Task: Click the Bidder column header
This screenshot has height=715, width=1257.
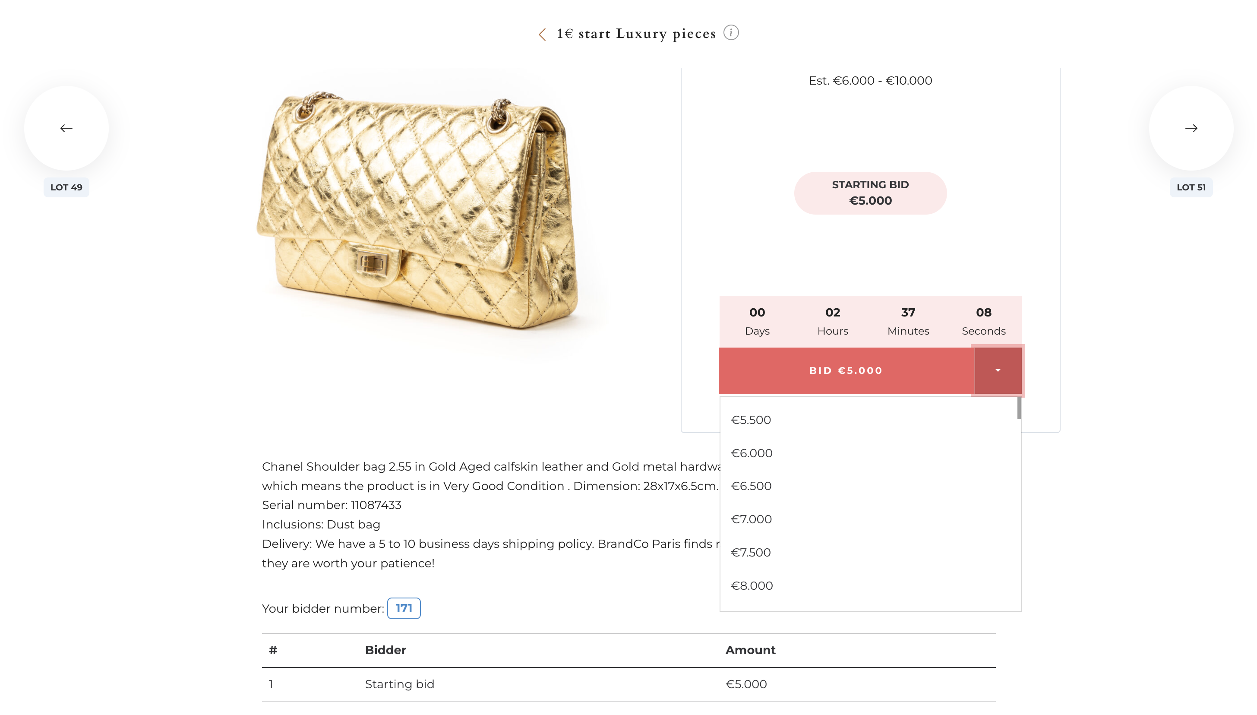Action: (x=385, y=650)
